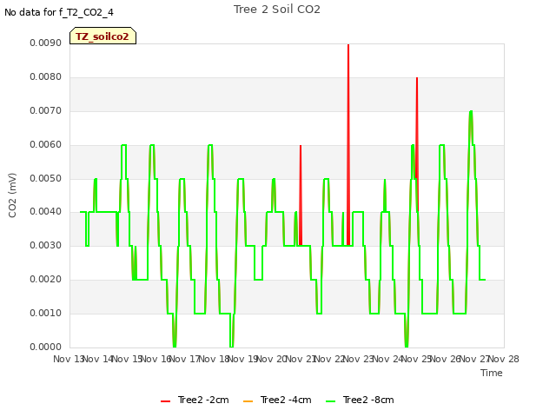Click the 0.0090 y-axis tick label
This screenshot has height=417, width=556.
coord(46,43)
